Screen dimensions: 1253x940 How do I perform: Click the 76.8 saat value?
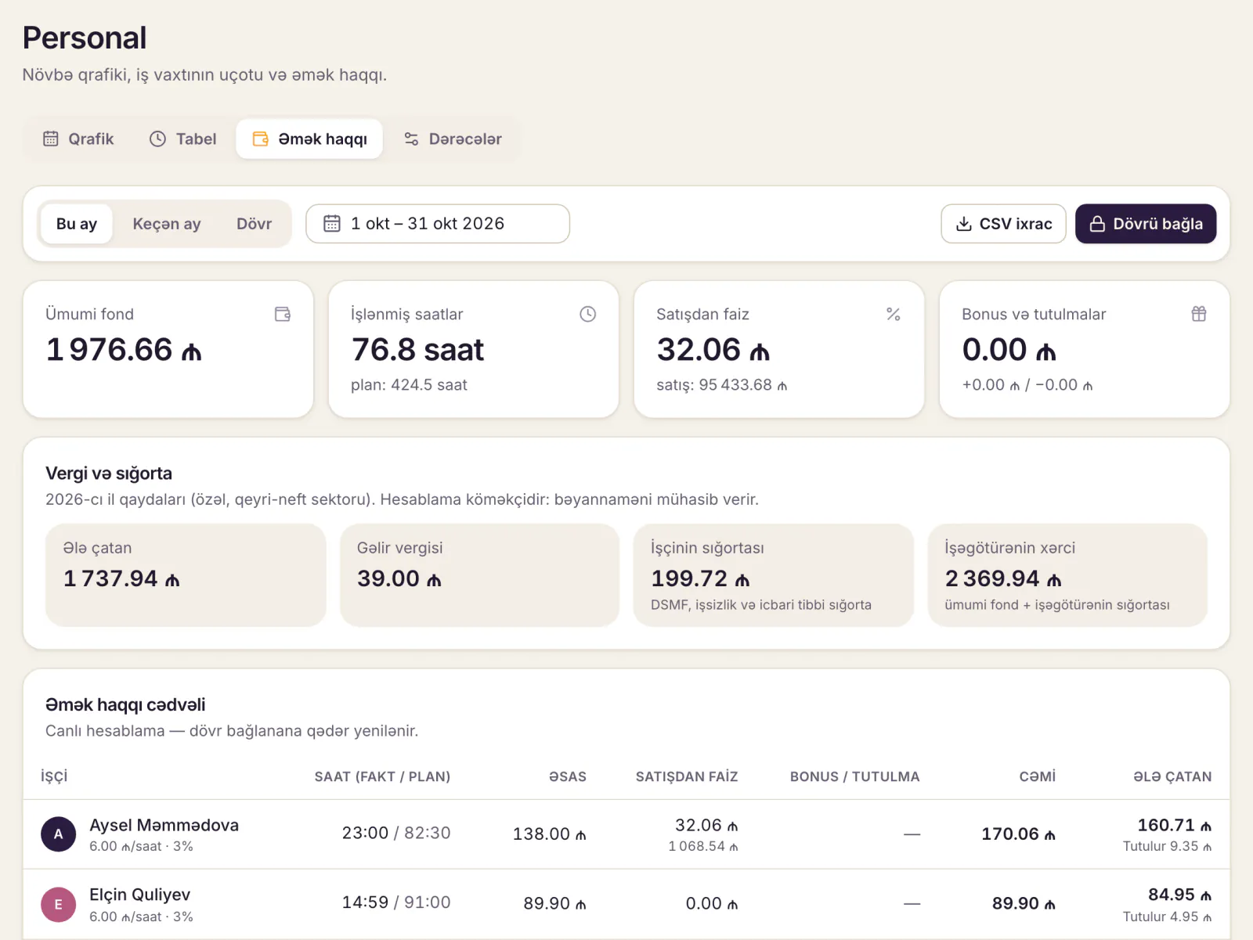tap(417, 350)
